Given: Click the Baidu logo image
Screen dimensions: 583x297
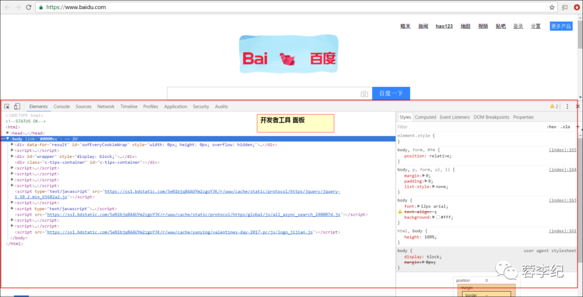Looking at the screenshot, I should pyautogui.click(x=288, y=54).
